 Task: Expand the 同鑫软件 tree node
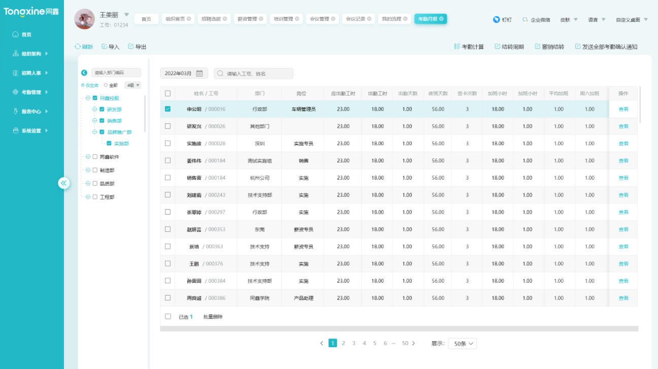coord(88,157)
